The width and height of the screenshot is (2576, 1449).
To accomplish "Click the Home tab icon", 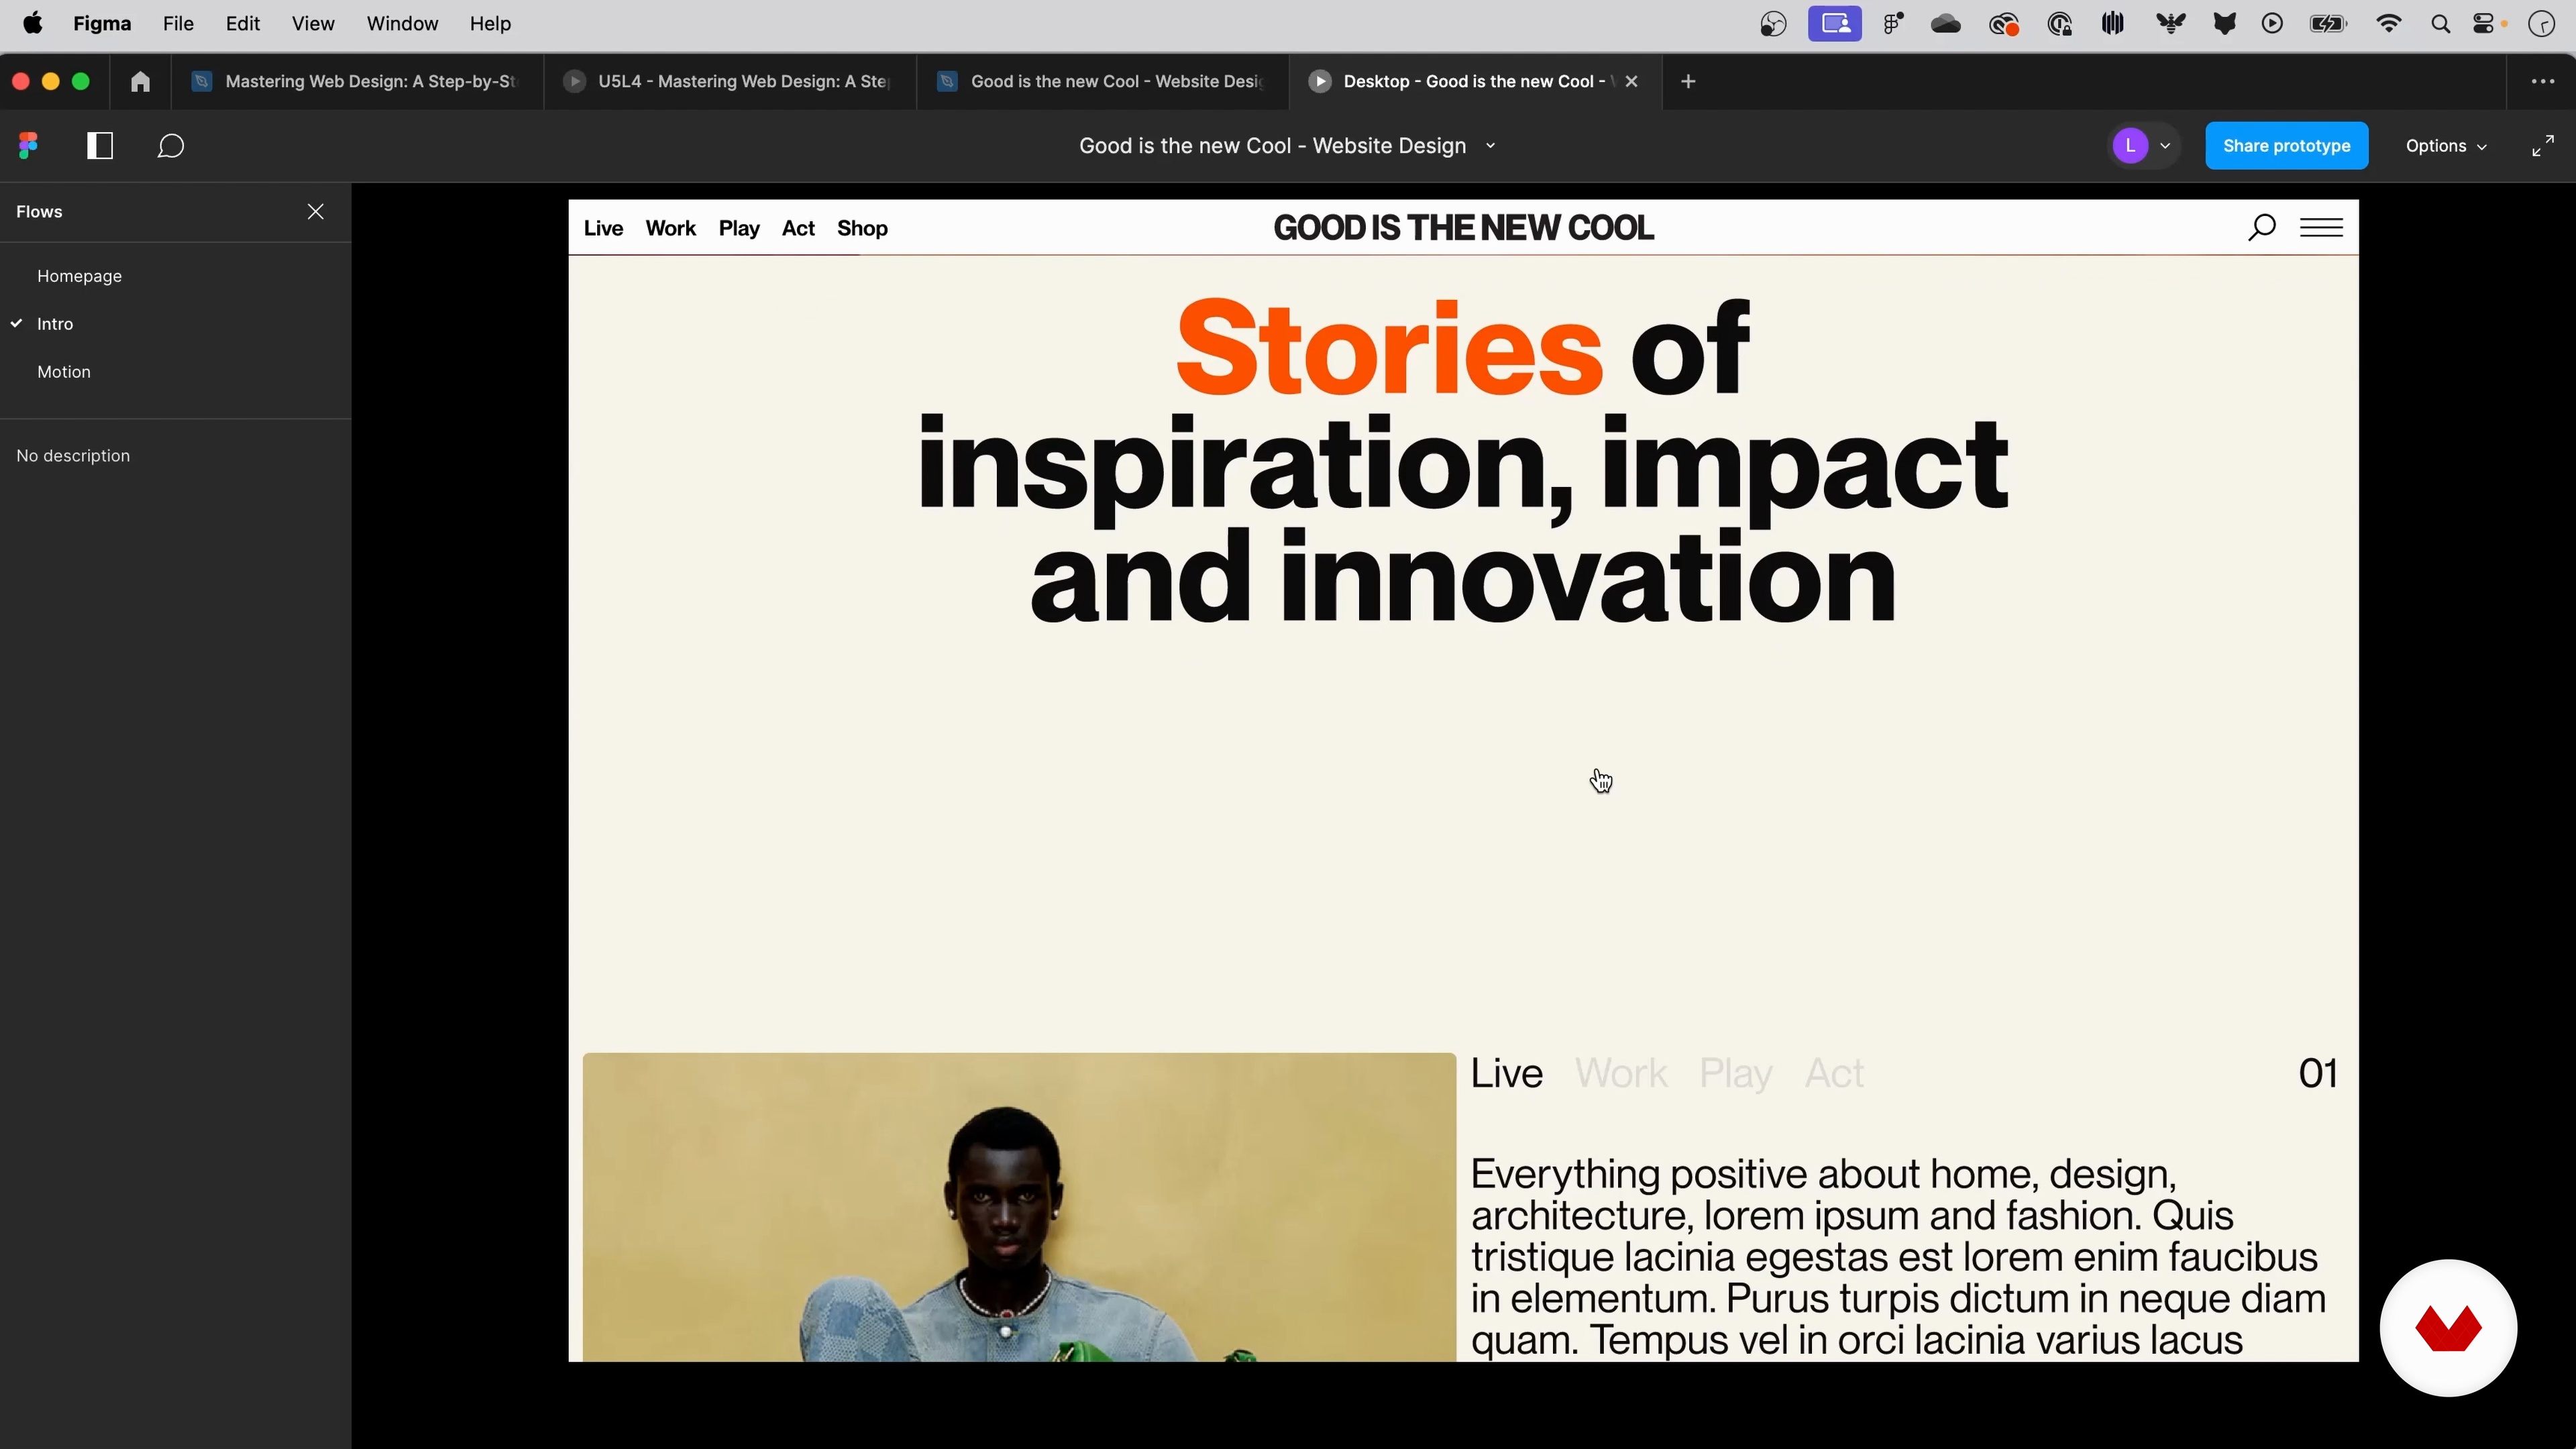I will tap(140, 82).
